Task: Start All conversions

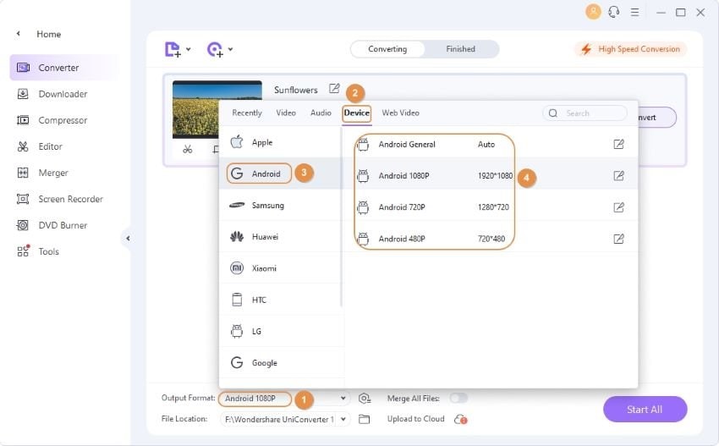Action: 645,410
